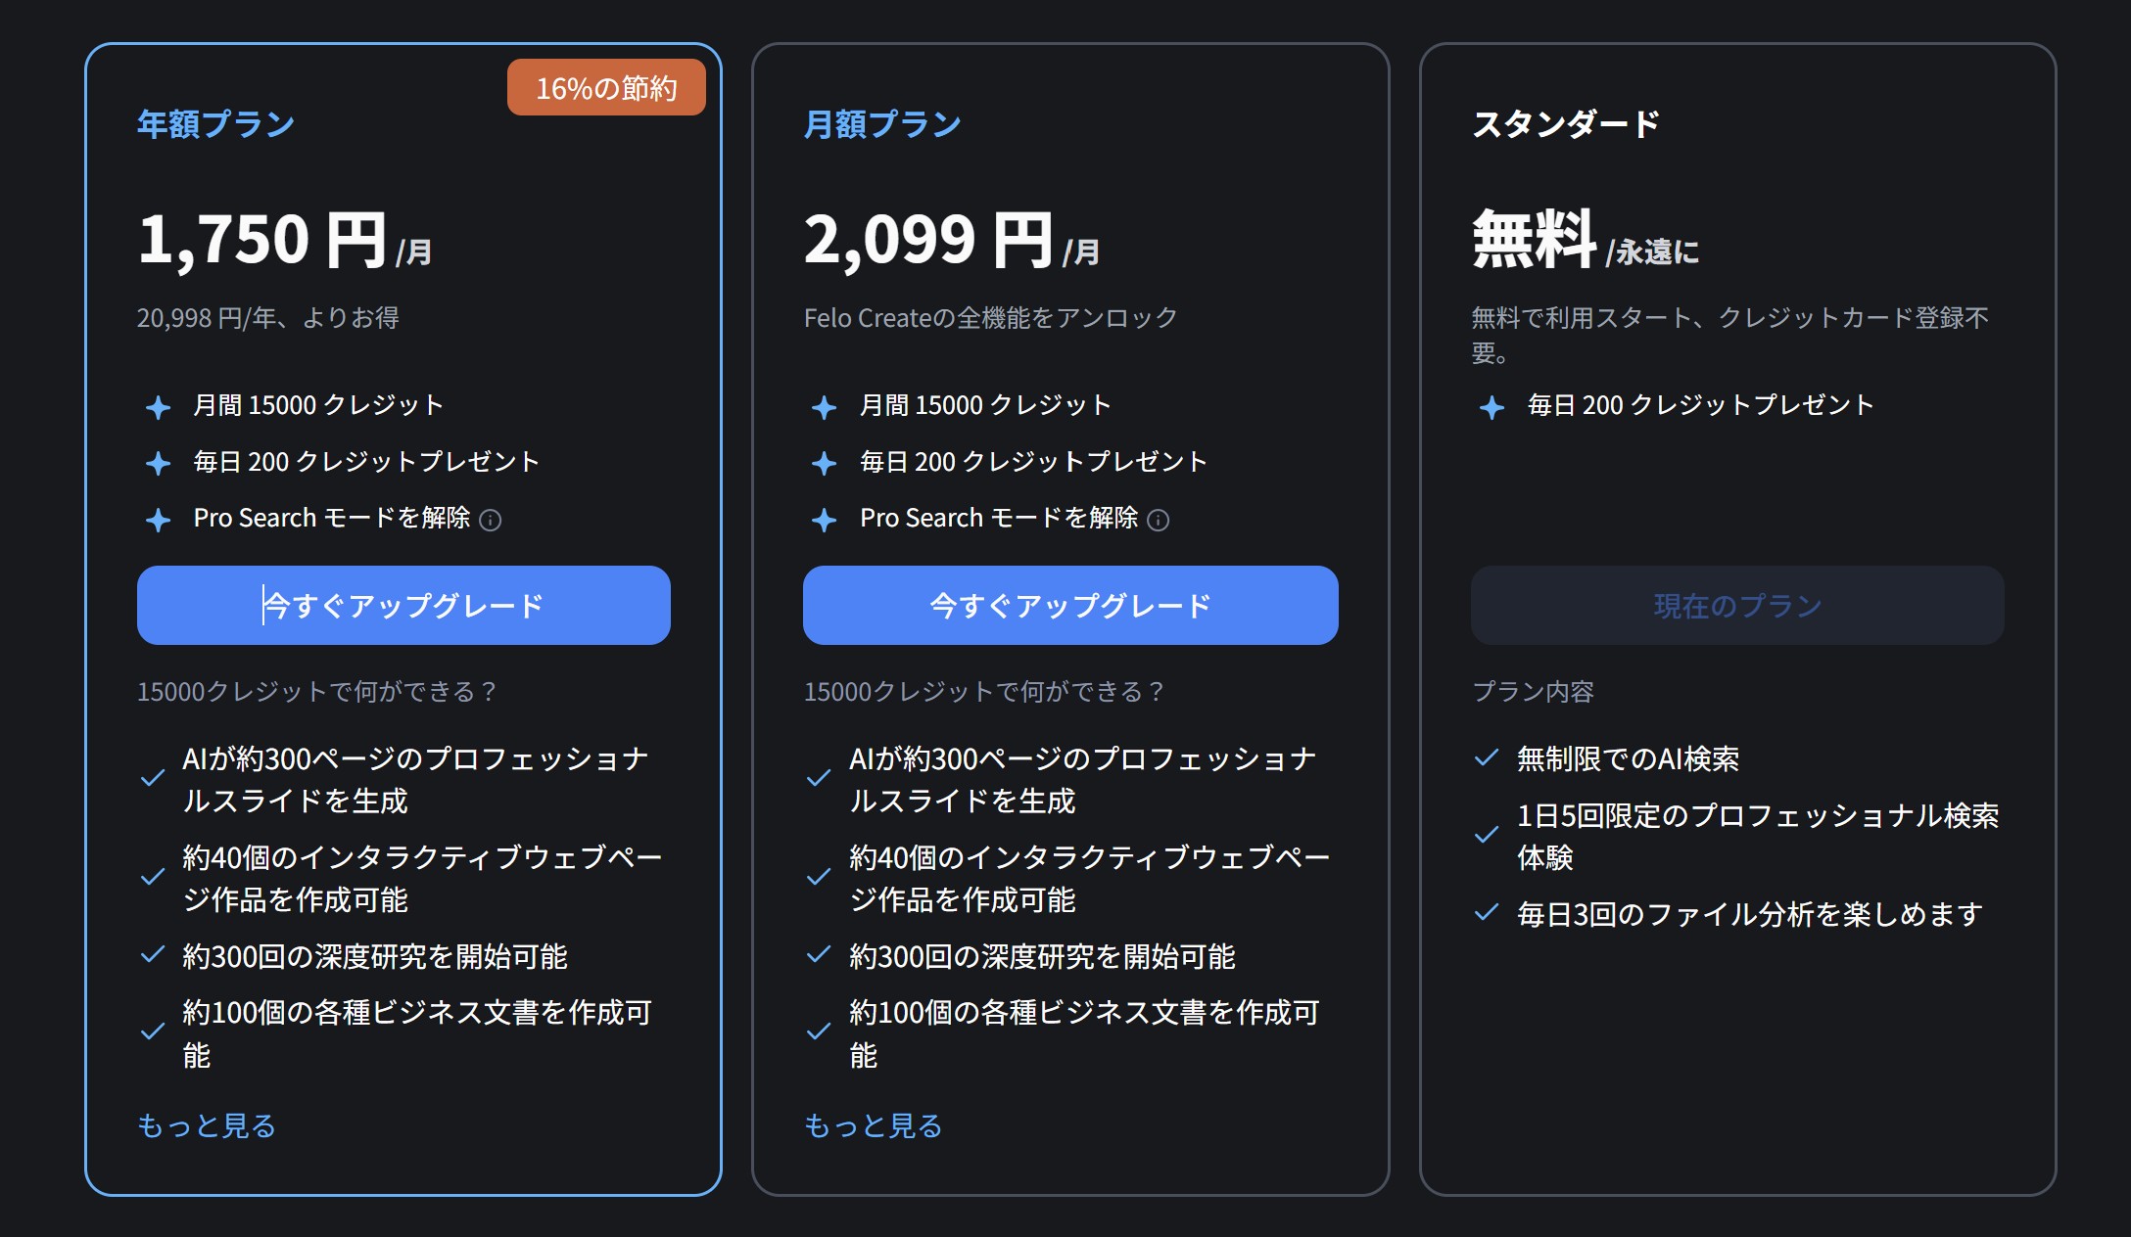The width and height of the screenshot is (2131, 1237).
Task: Open Pro Search info icon in monthly plan
Action: click(x=1158, y=520)
